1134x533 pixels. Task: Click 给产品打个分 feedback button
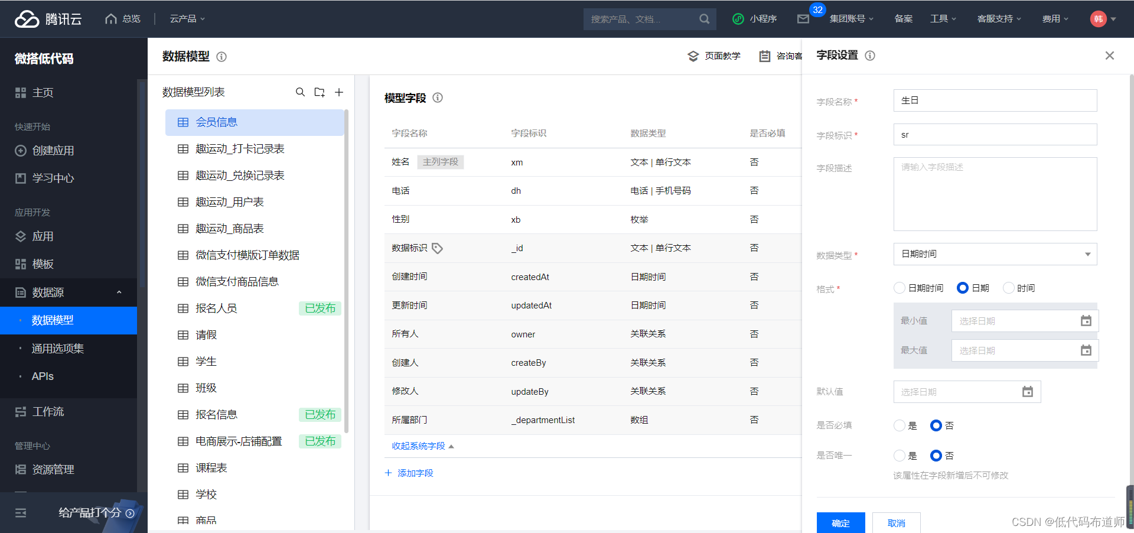pos(97,513)
